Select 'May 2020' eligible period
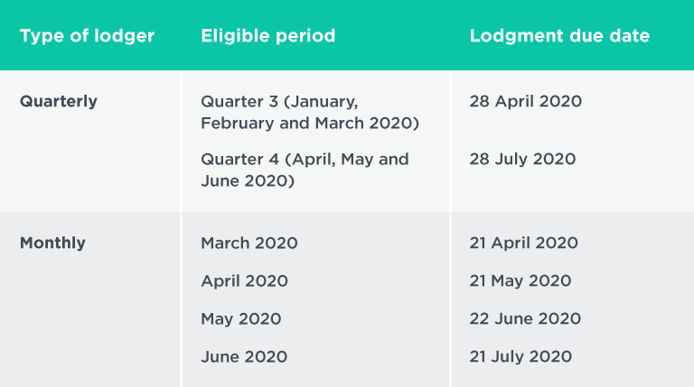 (x=240, y=319)
